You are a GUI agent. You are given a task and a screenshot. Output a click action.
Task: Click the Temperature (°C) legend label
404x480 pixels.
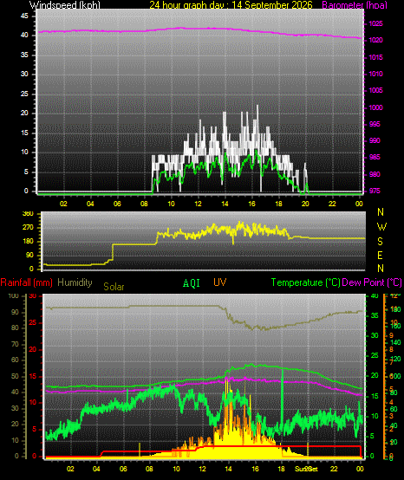pyautogui.click(x=305, y=282)
